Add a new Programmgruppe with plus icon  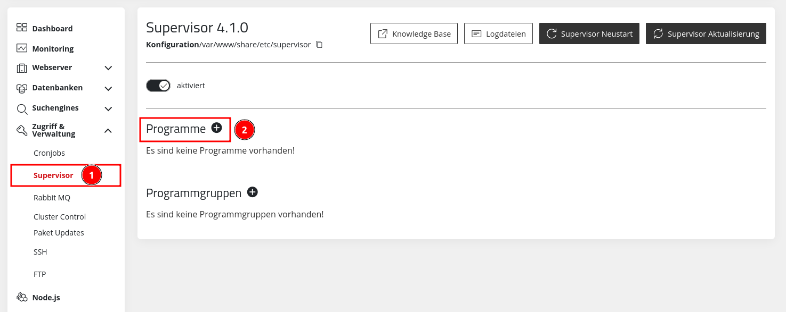[253, 192]
